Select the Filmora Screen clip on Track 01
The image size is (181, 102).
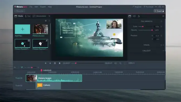tap(54, 78)
